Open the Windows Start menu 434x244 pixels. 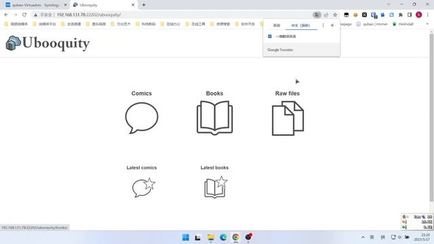pyautogui.click(x=186, y=237)
